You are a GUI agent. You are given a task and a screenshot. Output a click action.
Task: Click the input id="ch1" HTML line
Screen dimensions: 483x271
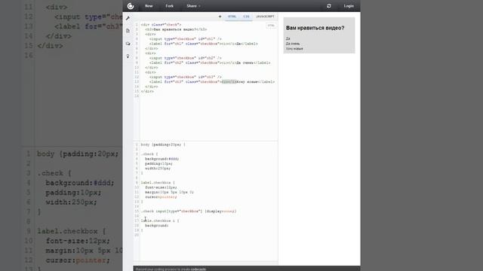186,39
